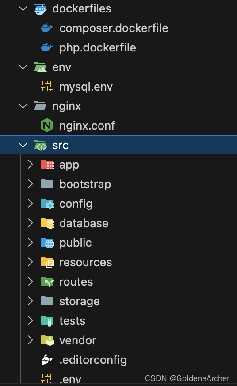Click the settings sliders icon beside mysql.env
This screenshot has width=237, height=386.
pyautogui.click(x=46, y=87)
